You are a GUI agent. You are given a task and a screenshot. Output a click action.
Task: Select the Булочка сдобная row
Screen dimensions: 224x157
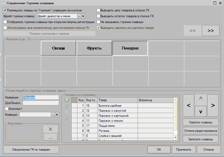[122, 106]
